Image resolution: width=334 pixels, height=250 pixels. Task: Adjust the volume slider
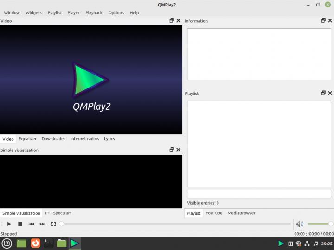[320, 224]
